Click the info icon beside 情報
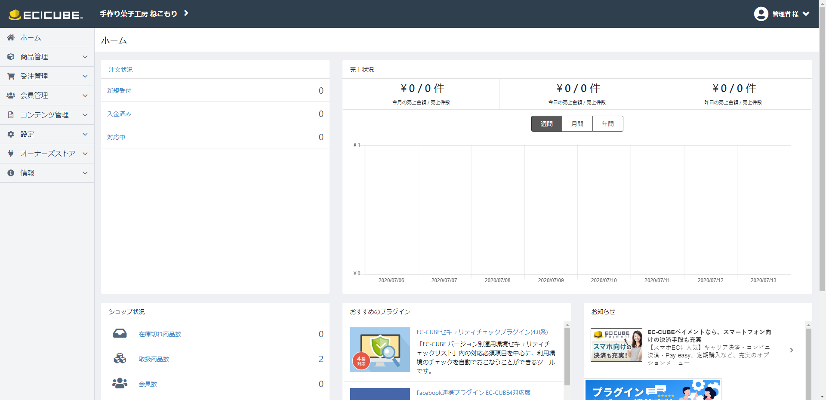The width and height of the screenshot is (826, 400). [11, 173]
